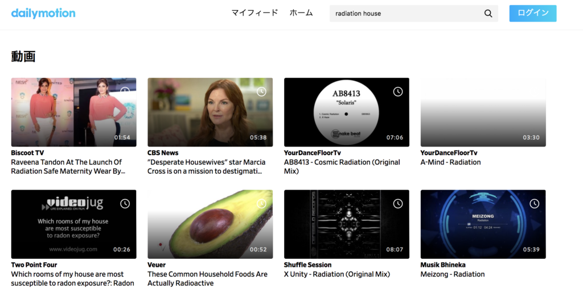The image size is (583, 289).
Task: Open title Desperate Housewives star Marcia Cross
Action: [x=206, y=166]
